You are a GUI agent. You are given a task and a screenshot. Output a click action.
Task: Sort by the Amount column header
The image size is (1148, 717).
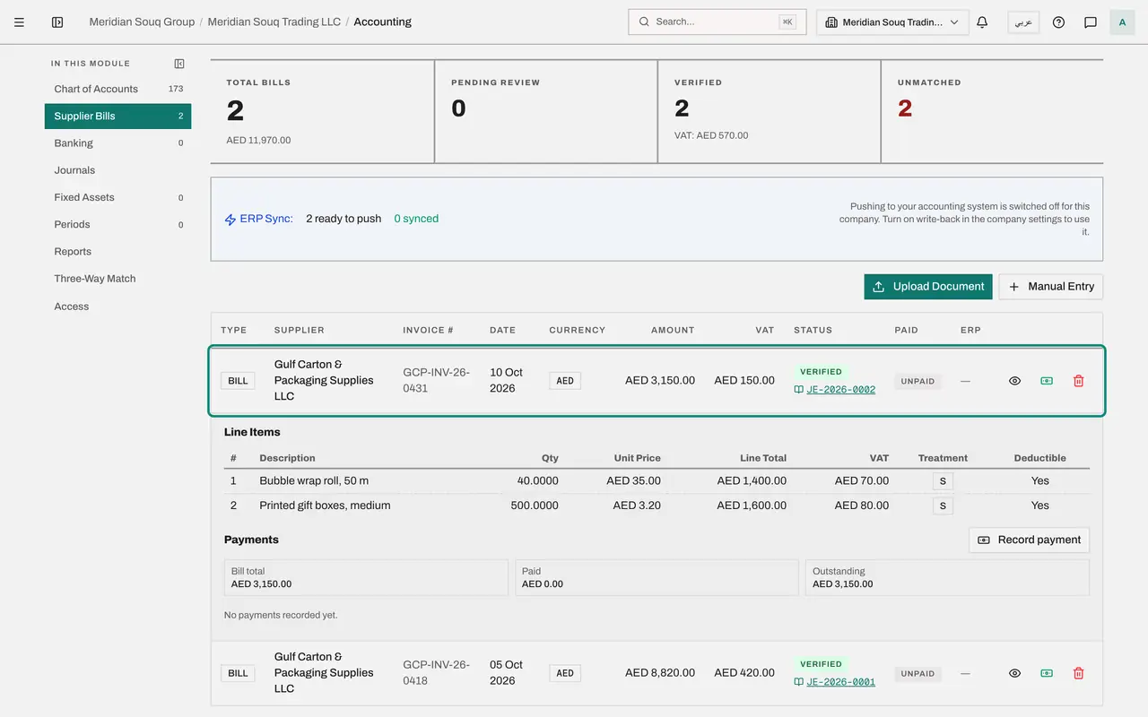click(673, 330)
